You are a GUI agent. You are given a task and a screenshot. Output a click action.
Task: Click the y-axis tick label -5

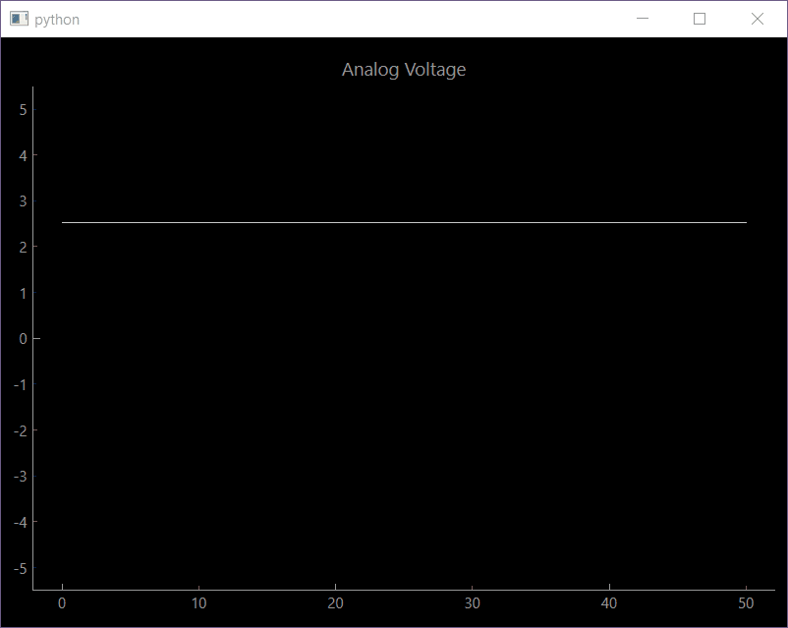[x=20, y=568]
